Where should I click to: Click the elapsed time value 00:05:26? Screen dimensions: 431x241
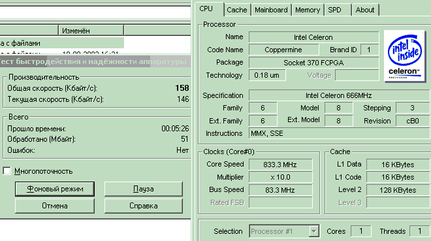pos(175,129)
